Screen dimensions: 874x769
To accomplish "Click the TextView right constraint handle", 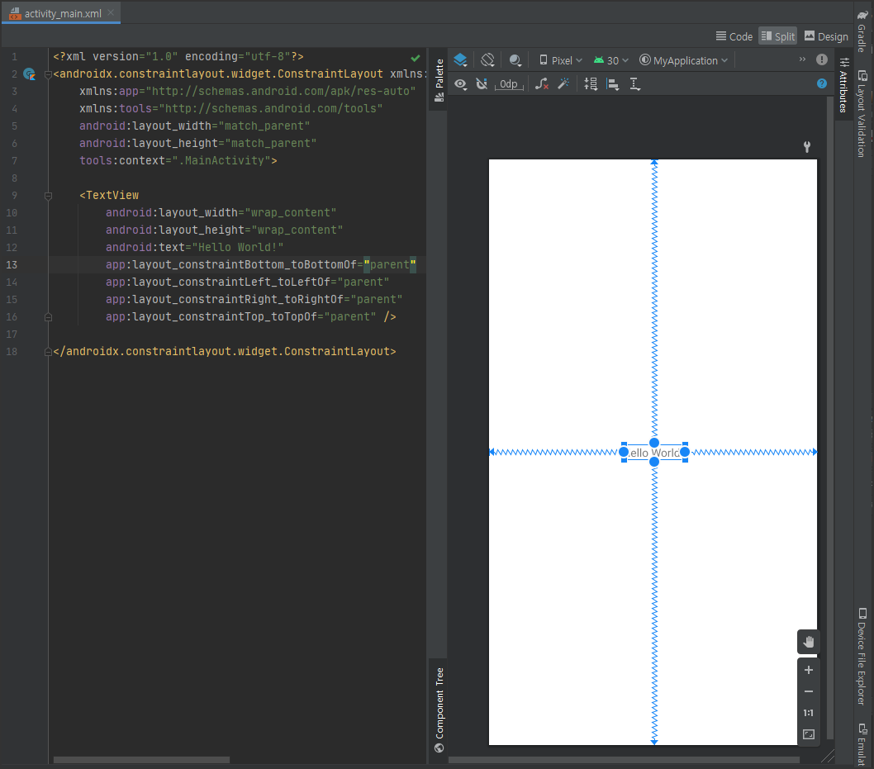I will click(685, 452).
